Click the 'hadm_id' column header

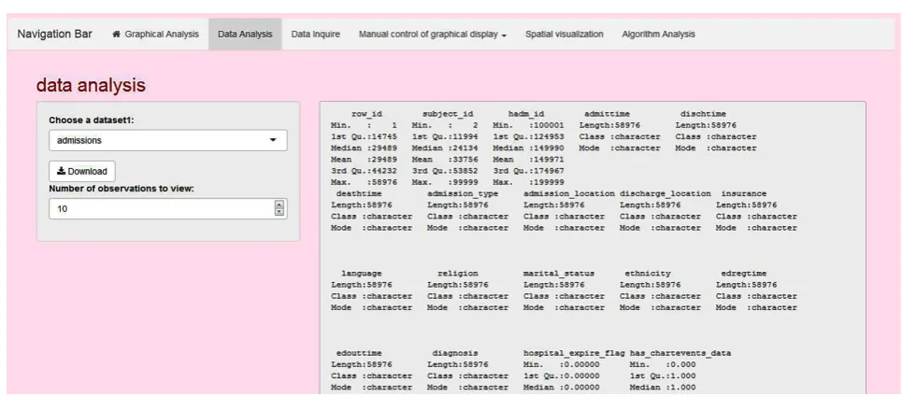tap(526, 114)
